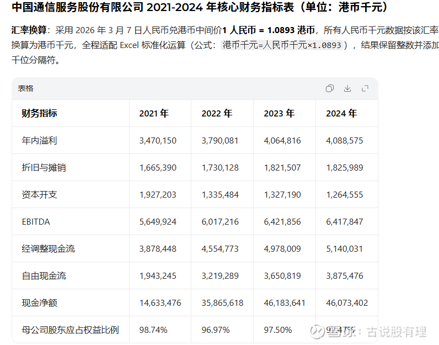This screenshot has width=439, height=345.
Task: Select cell value 6,421,856
Action: [x=282, y=222]
